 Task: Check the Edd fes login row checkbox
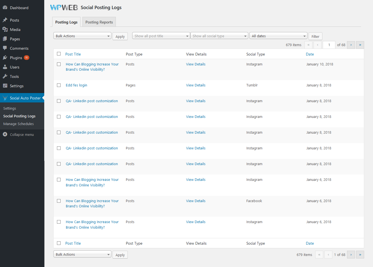point(59,85)
